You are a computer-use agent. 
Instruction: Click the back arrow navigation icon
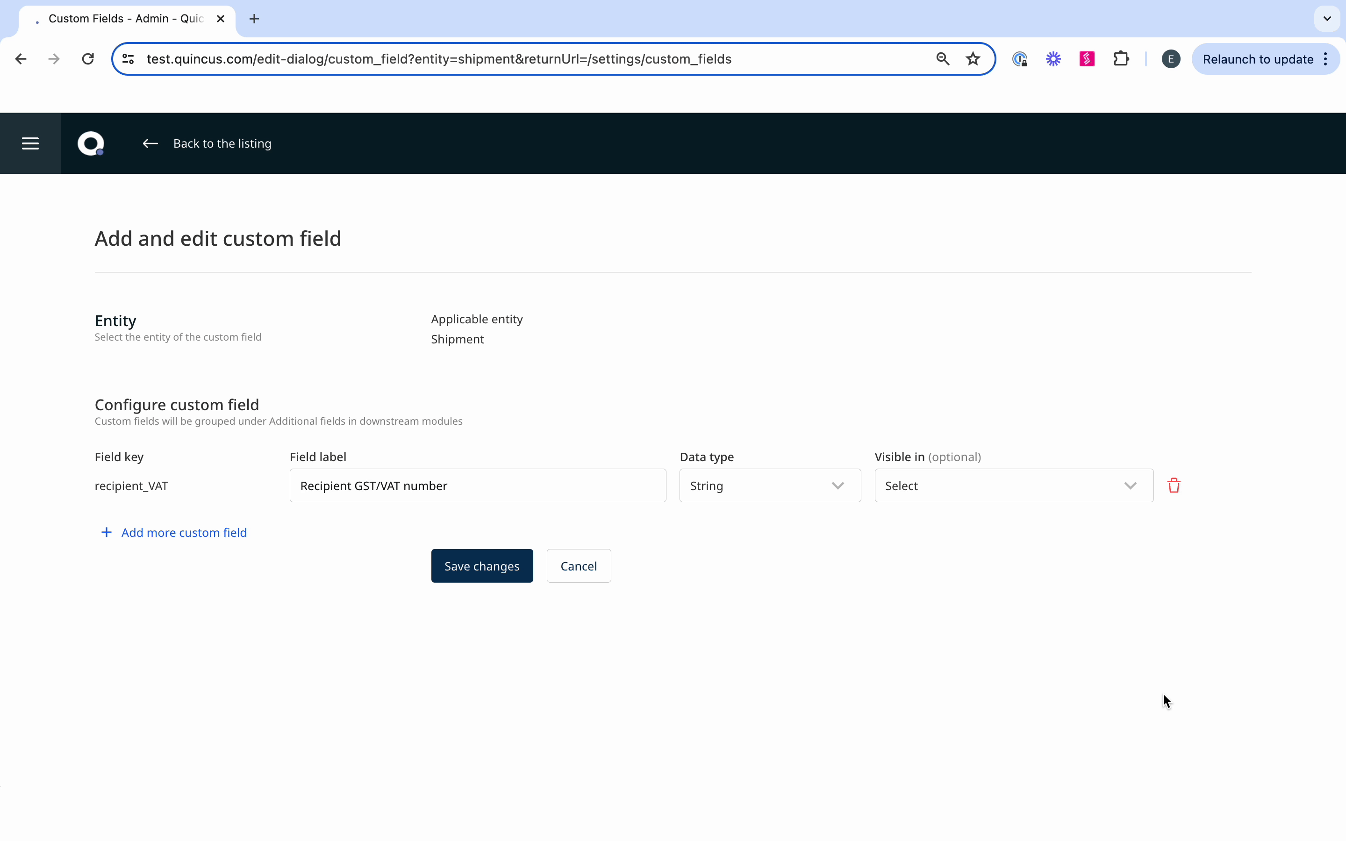click(x=150, y=143)
